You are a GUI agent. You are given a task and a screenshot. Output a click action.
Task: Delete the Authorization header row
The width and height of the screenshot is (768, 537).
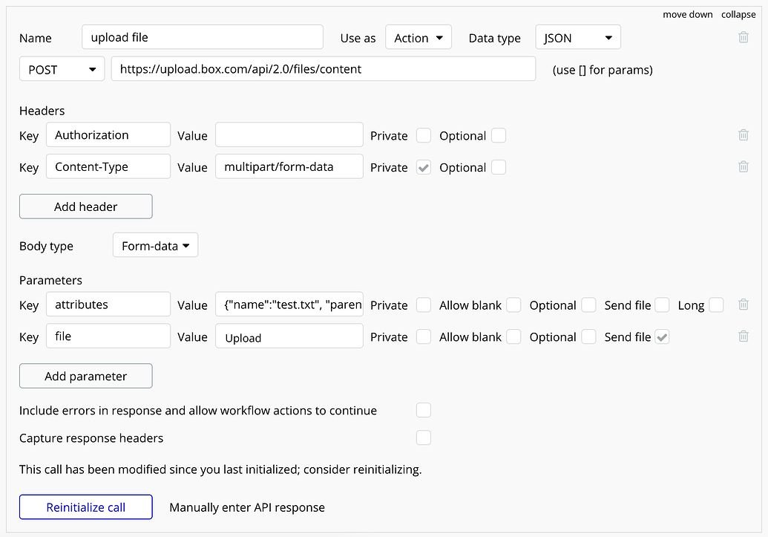744,135
